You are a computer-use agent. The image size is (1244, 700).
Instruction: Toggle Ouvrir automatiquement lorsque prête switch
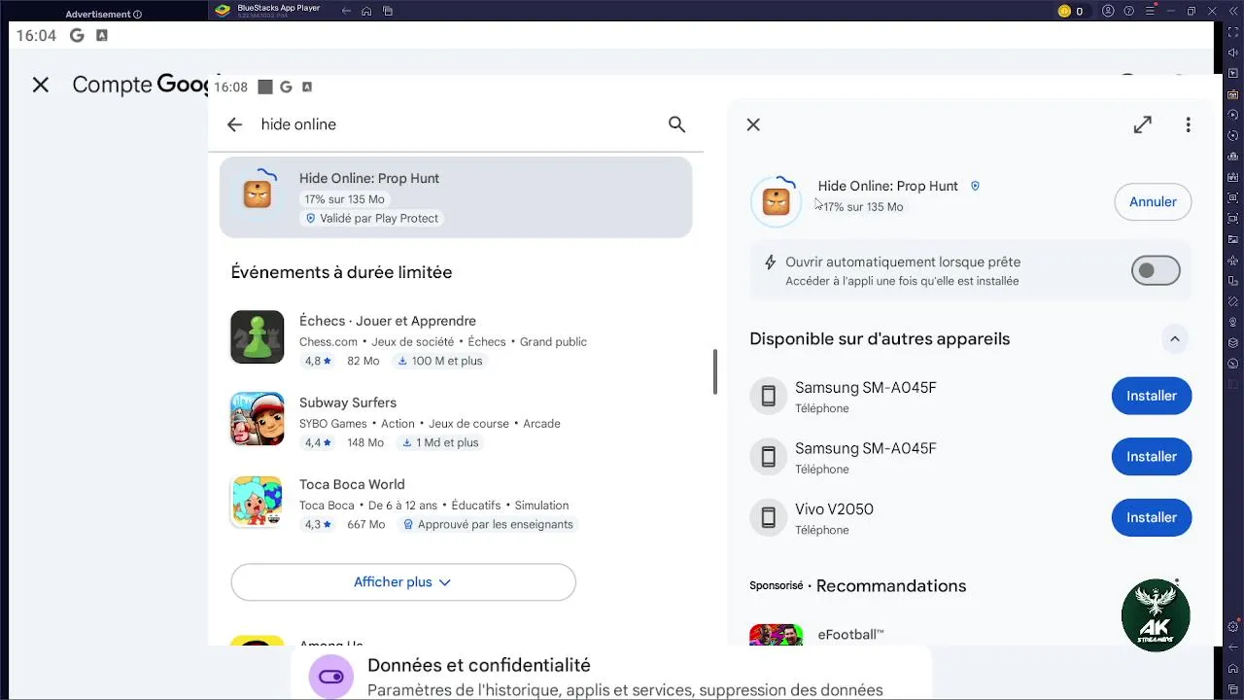pos(1156,270)
